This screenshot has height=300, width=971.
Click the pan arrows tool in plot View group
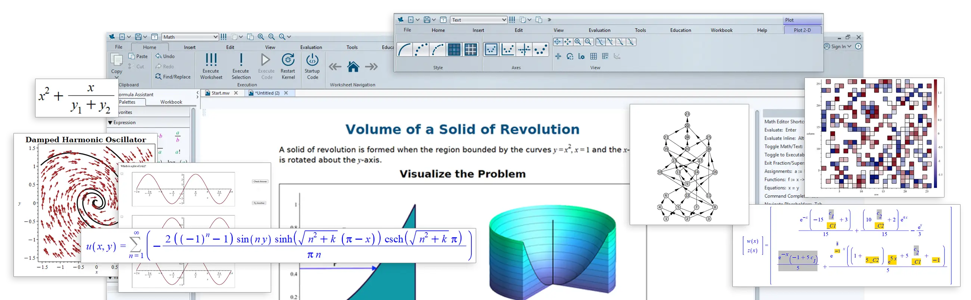(x=567, y=42)
